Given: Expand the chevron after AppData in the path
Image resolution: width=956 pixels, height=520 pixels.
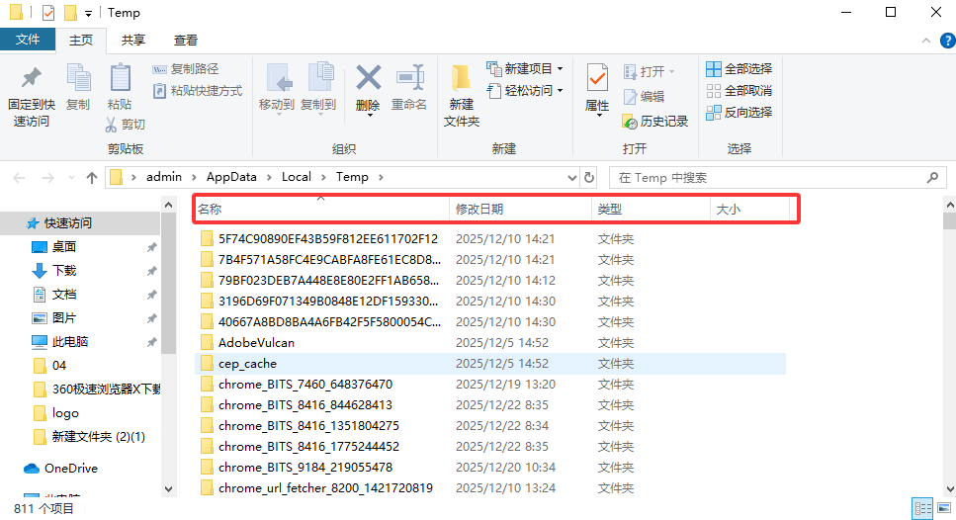Looking at the screenshot, I should pyautogui.click(x=269, y=177).
